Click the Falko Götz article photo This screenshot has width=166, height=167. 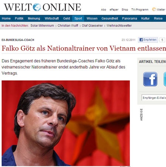coord(66,123)
